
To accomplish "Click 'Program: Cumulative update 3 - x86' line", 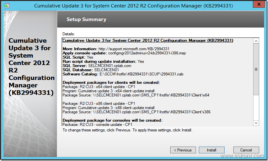I will pos(108,108).
